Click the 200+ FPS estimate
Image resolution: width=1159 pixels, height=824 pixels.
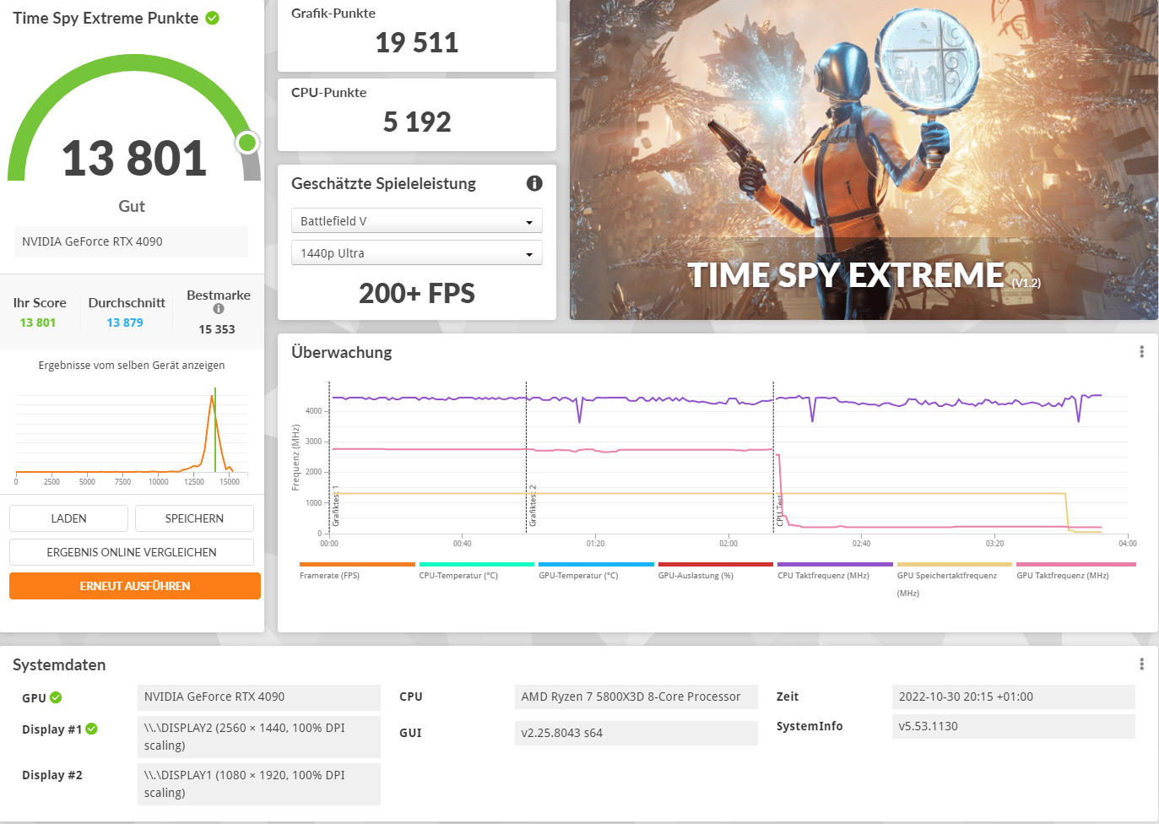coord(417,293)
